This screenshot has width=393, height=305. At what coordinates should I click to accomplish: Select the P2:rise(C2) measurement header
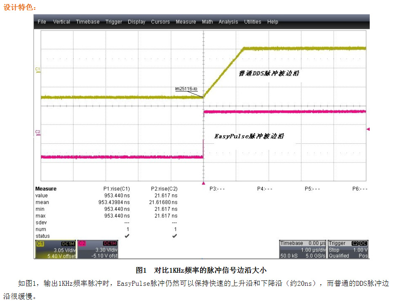164,189
